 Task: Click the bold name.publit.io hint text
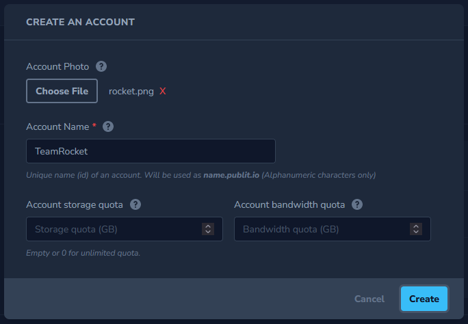[231, 175]
